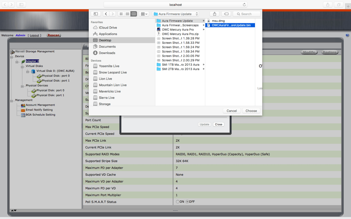This screenshot has width=351, height=219.
Task: Open Downloads in sidebar
Action: tap(107, 53)
